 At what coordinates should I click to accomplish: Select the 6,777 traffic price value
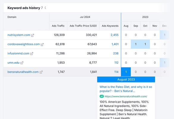[93, 62]
